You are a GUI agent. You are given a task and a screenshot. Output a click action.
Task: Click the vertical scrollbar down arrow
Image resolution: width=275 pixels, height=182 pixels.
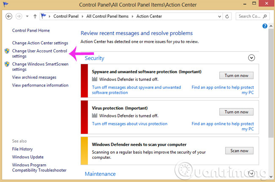(271, 177)
